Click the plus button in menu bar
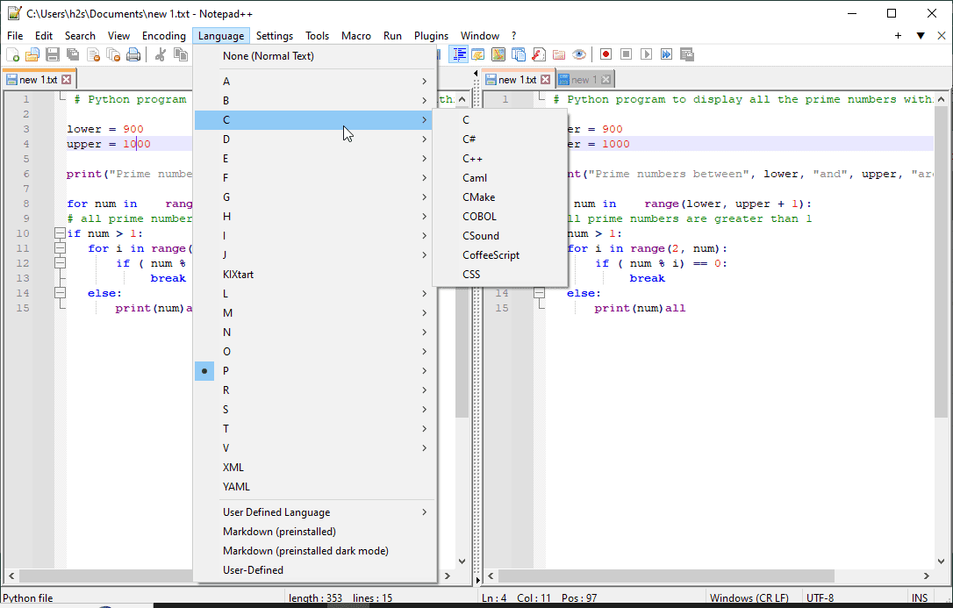Image resolution: width=953 pixels, height=608 pixels. [898, 36]
